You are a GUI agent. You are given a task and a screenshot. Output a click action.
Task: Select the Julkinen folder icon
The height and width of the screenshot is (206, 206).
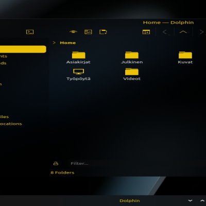[x=132, y=55]
